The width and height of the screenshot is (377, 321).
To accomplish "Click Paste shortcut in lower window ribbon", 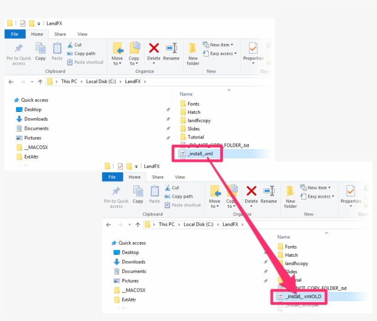I will (183, 205).
